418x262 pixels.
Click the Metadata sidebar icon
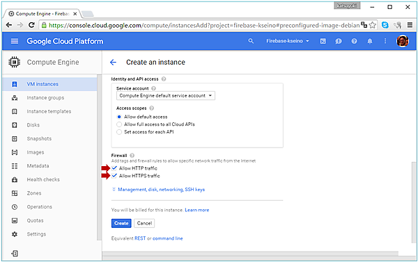(15, 166)
